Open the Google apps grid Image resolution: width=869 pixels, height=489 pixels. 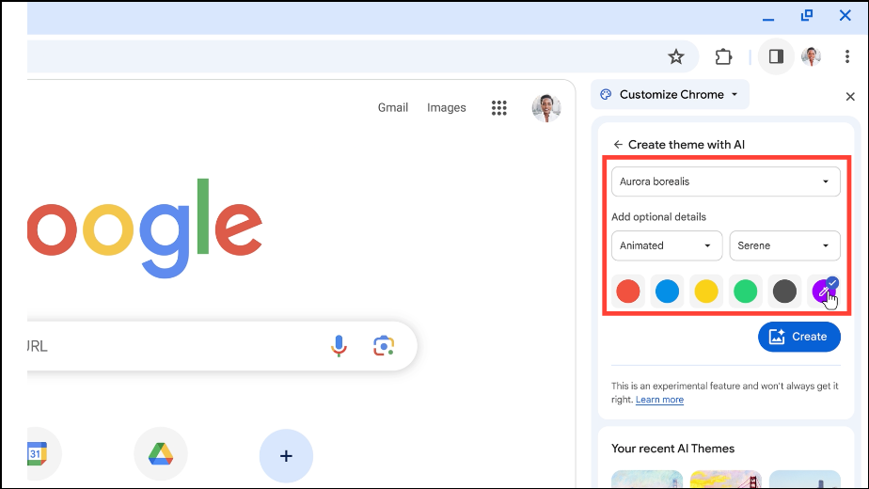tap(498, 107)
